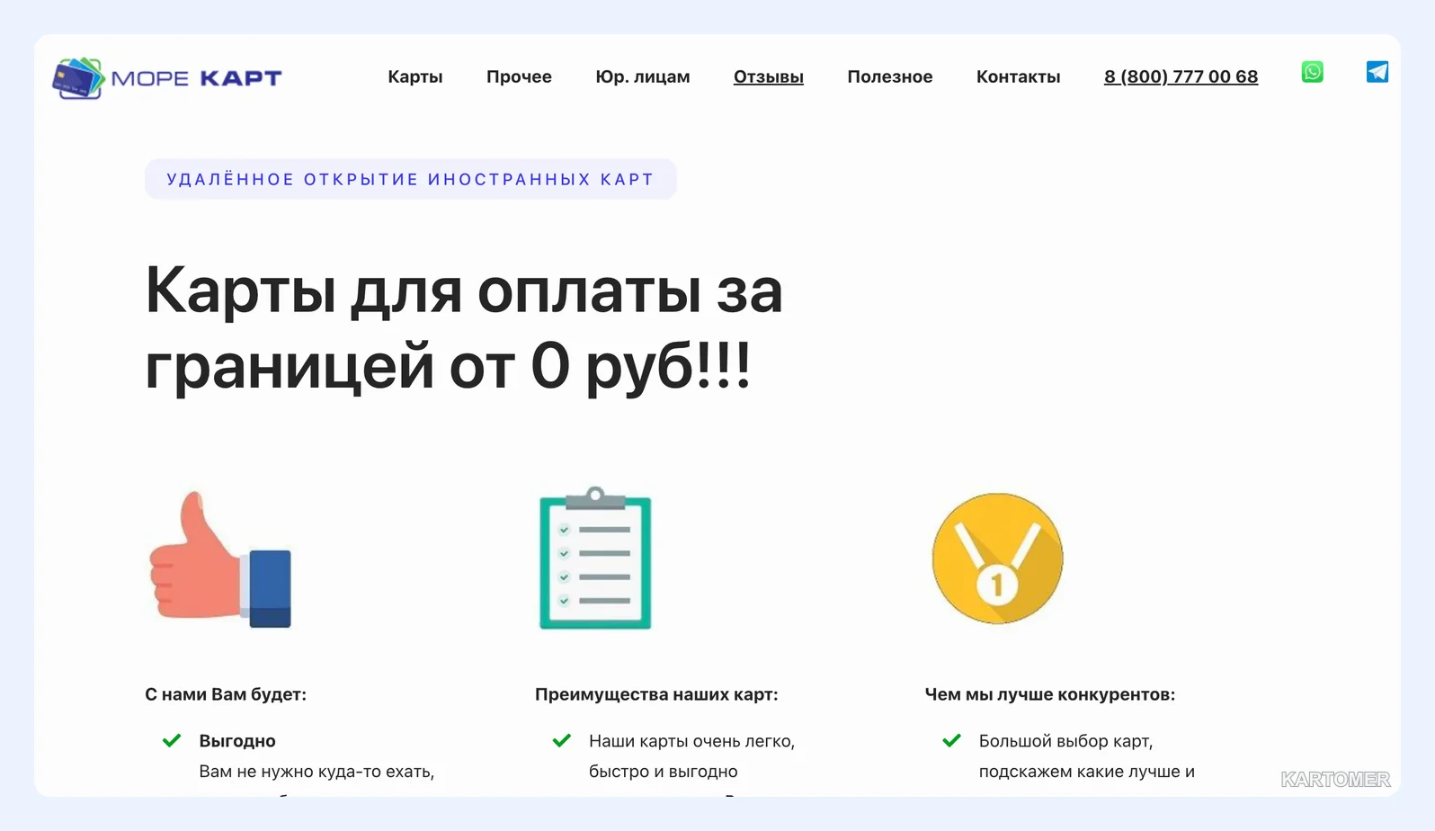Go to Юр. лицам section
Viewport: 1435px width, 831px height.
[x=643, y=76]
